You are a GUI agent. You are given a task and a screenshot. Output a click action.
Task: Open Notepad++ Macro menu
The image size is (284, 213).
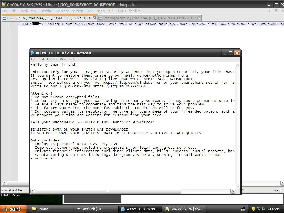[x=100, y=11]
